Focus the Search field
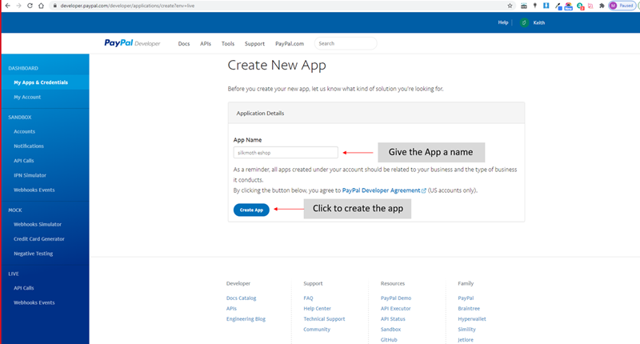 tap(346, 43)
